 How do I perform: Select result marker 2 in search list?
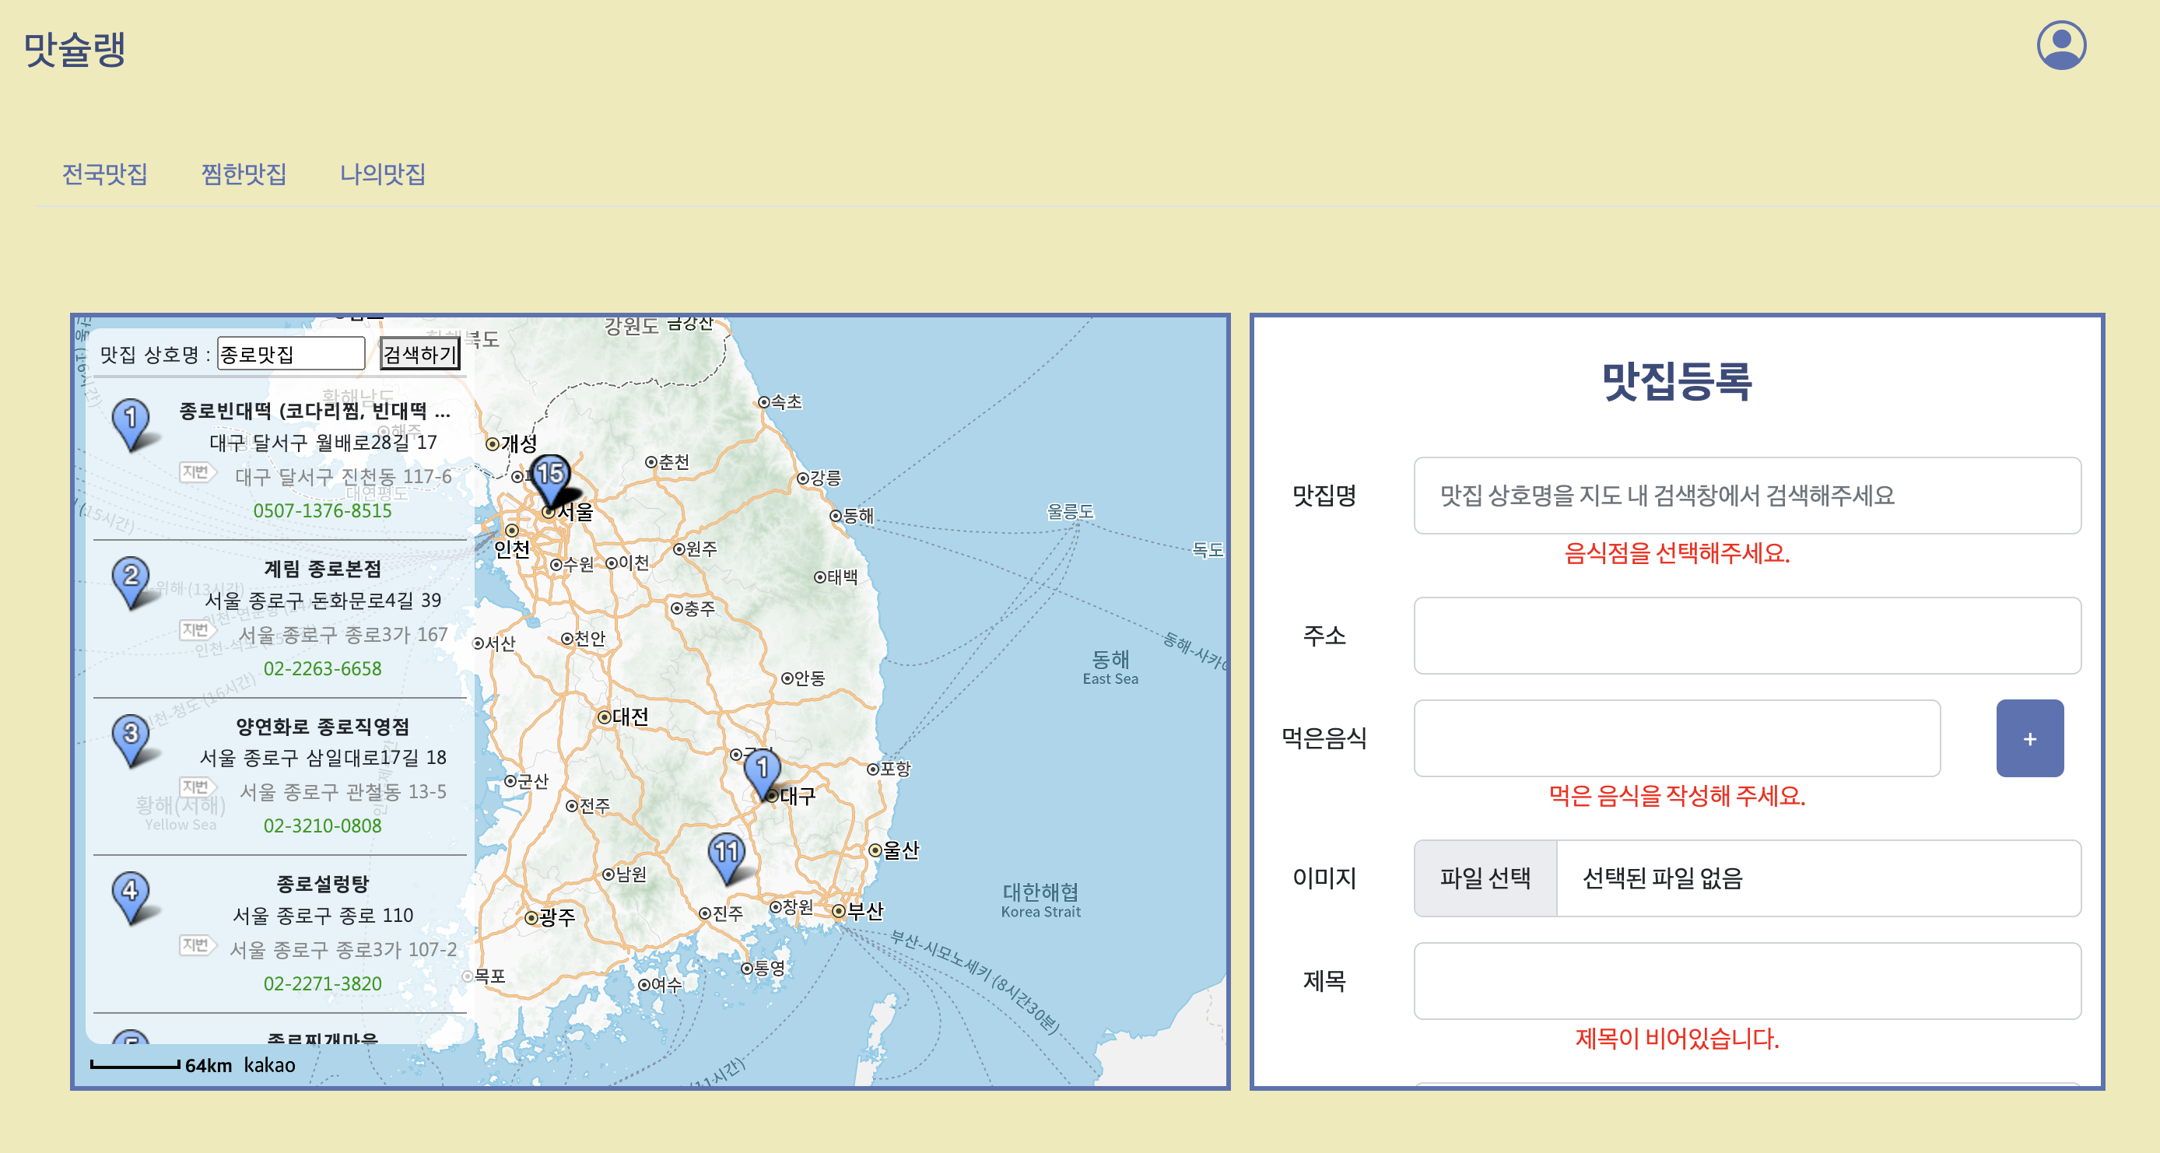click(130, 579)
